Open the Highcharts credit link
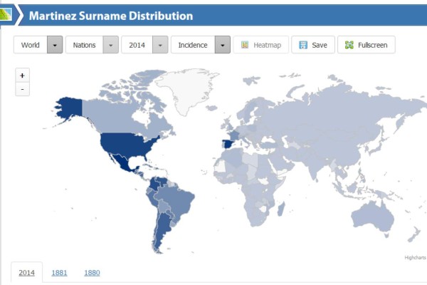Viewport: 427px width, 285px height. pos(414,257)
